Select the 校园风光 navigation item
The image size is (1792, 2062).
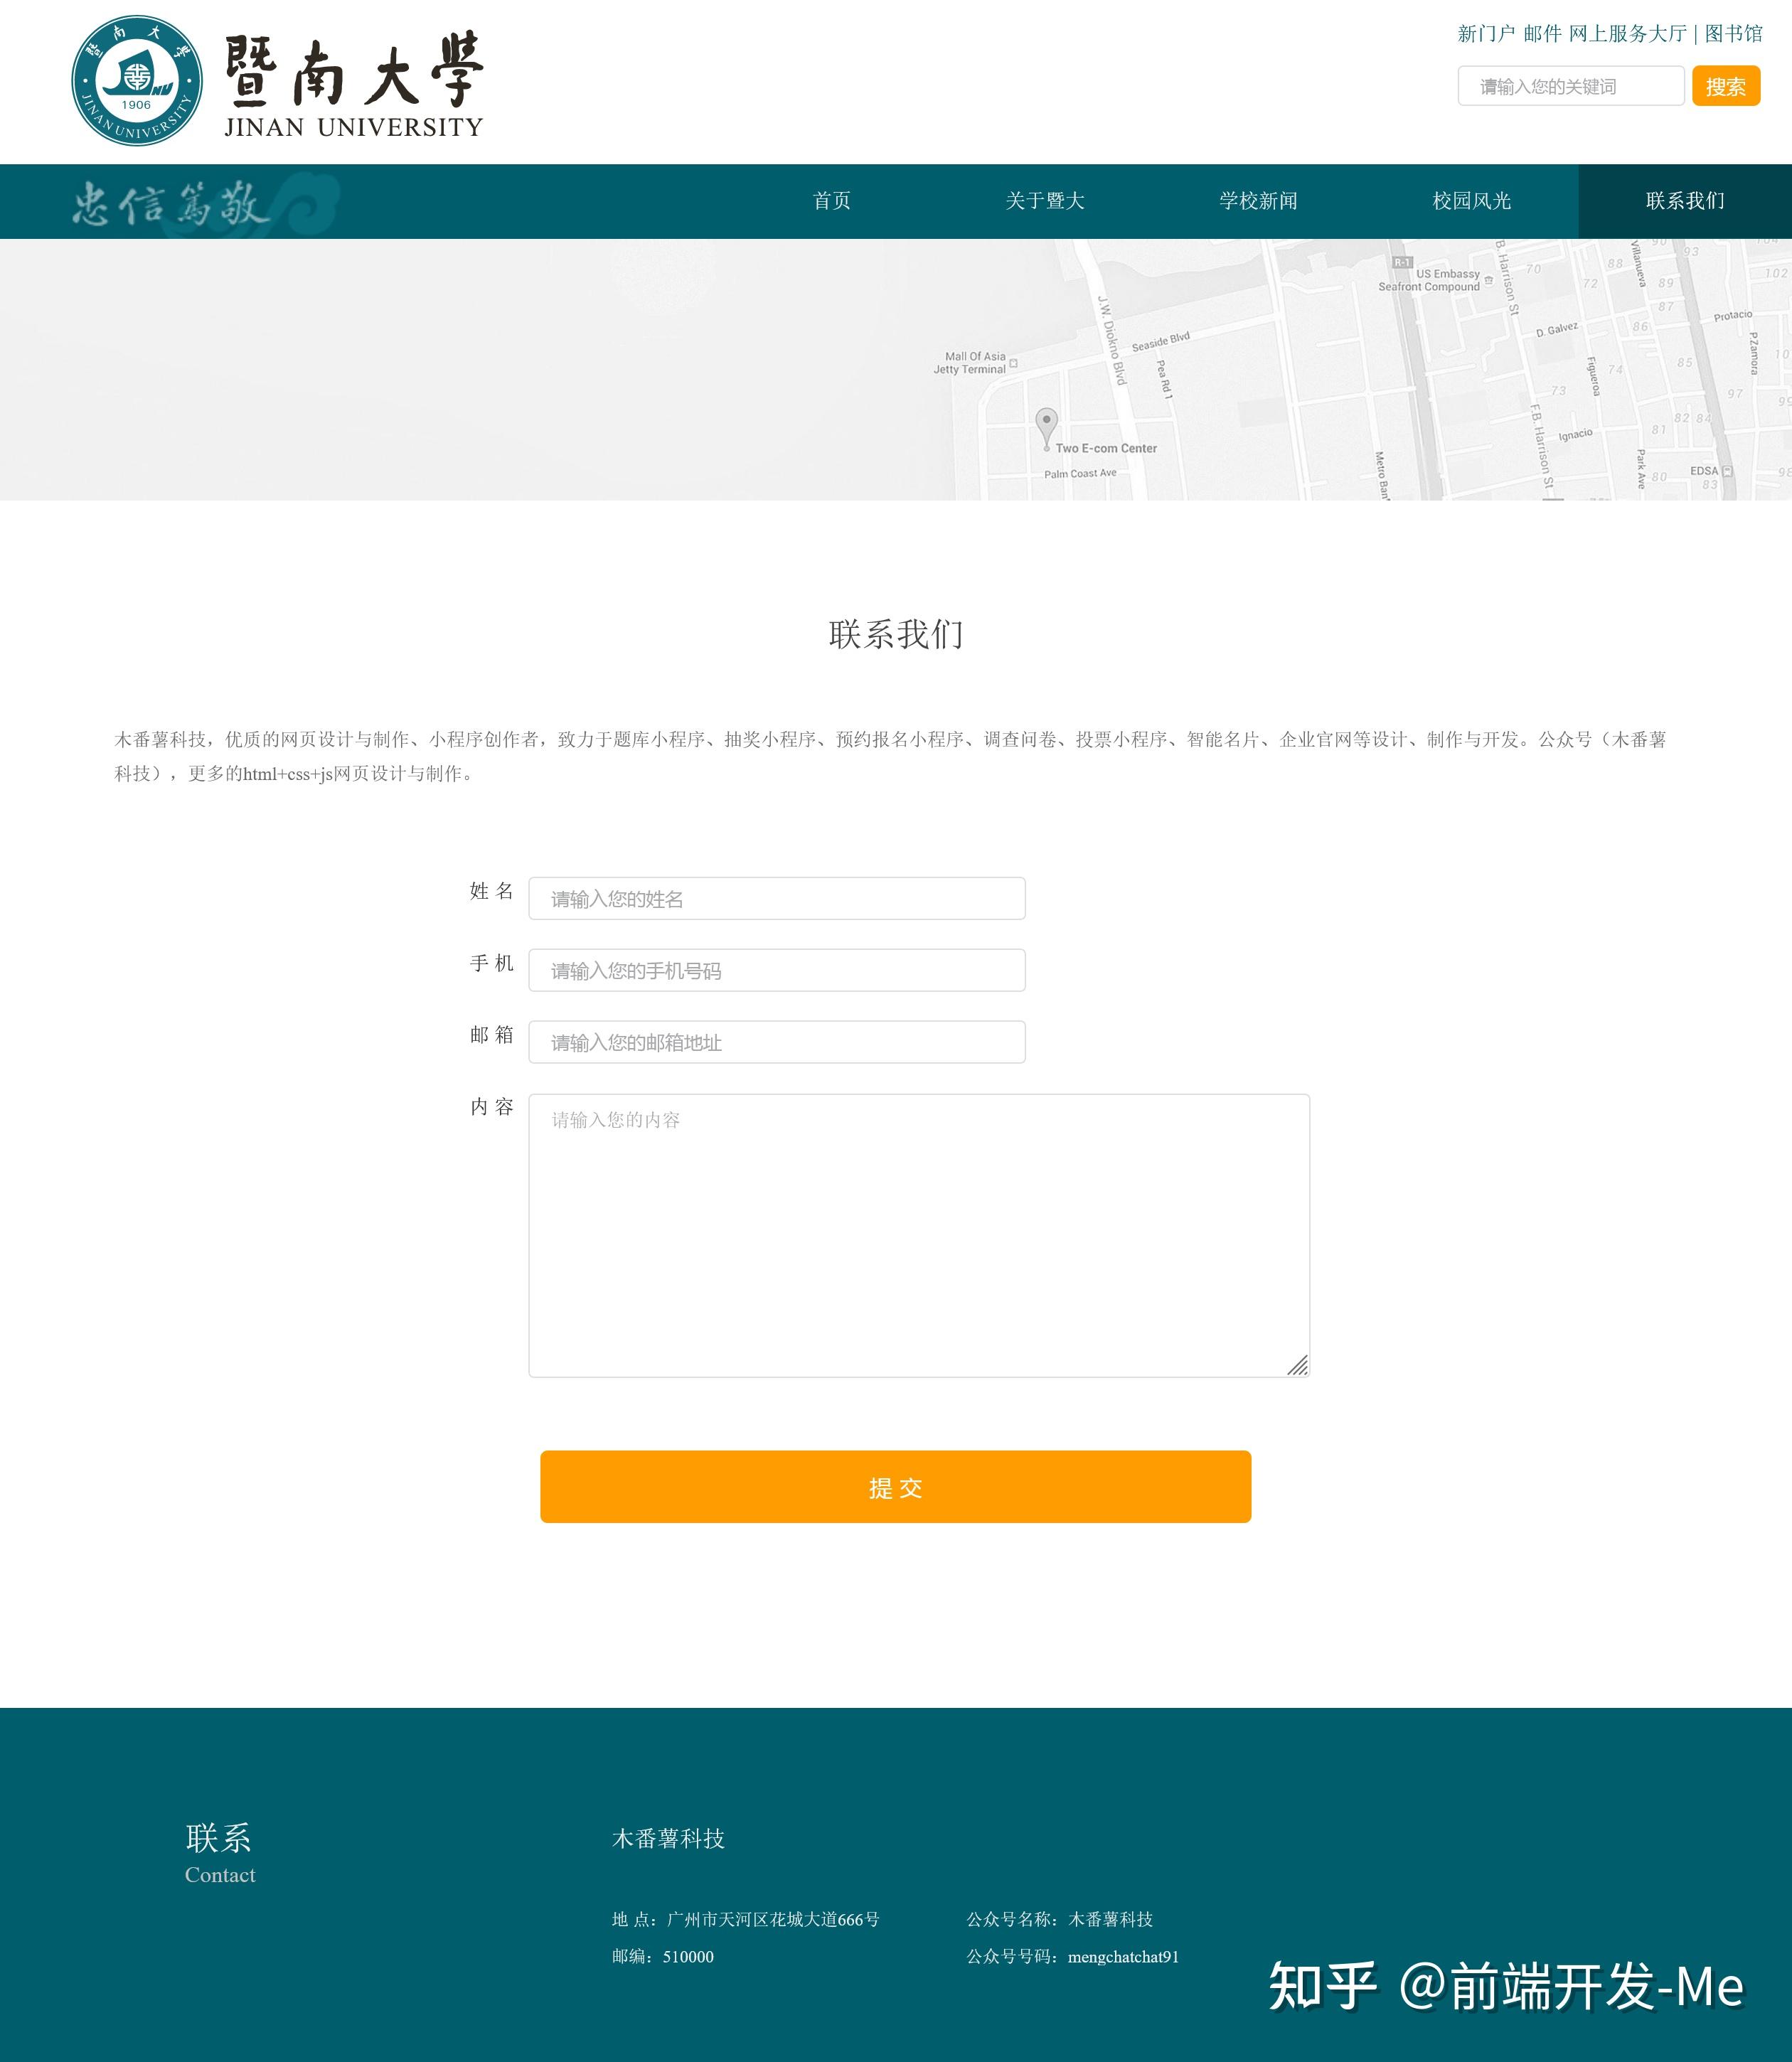(x=1471, y=201)
